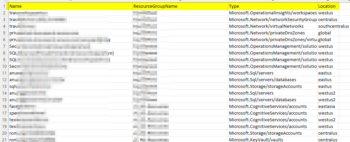This screenshot has width=350, height=142.
Task: Select the CognitiveServices/accounts cell in row 18
Action: (272, 120)
